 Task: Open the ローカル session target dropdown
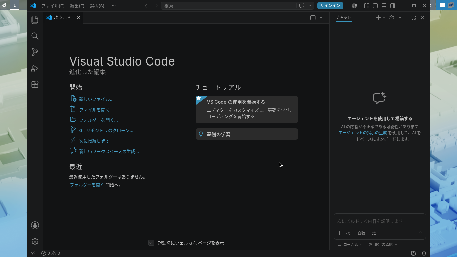350,245
